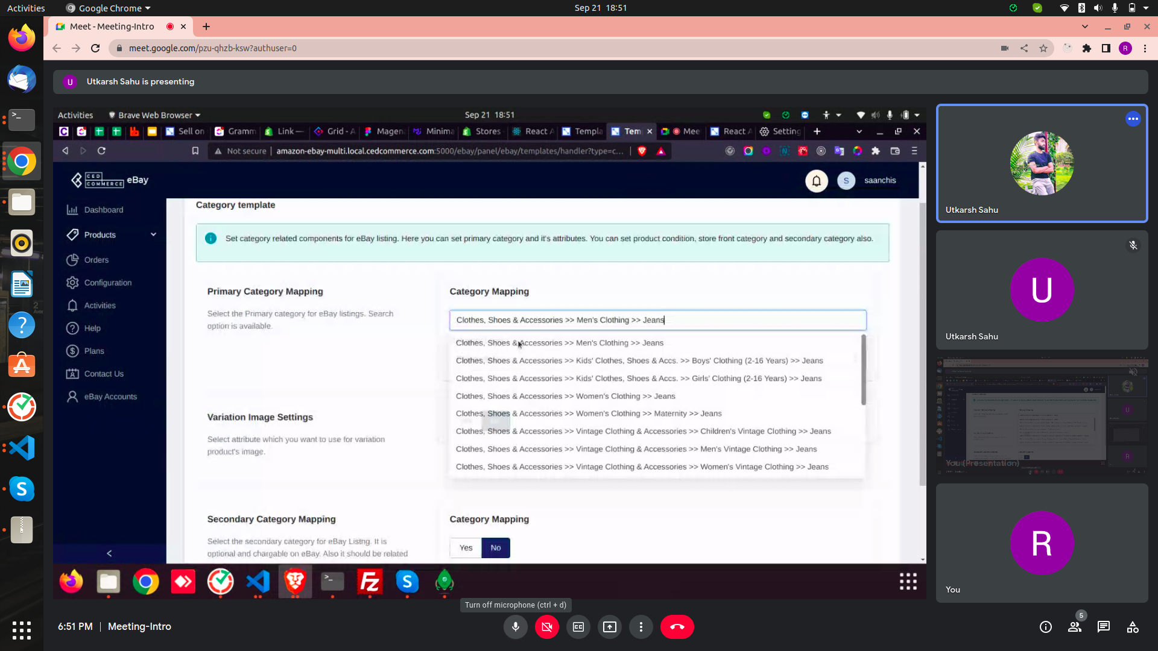1158x651 pixels.
Task: Click Category Mapping search input field
Action: [x=657, y=320]
